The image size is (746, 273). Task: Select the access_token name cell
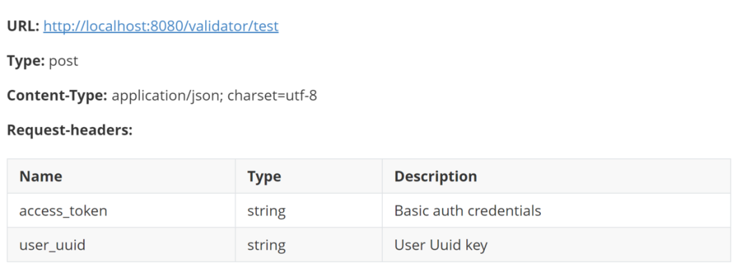[122, 211]
